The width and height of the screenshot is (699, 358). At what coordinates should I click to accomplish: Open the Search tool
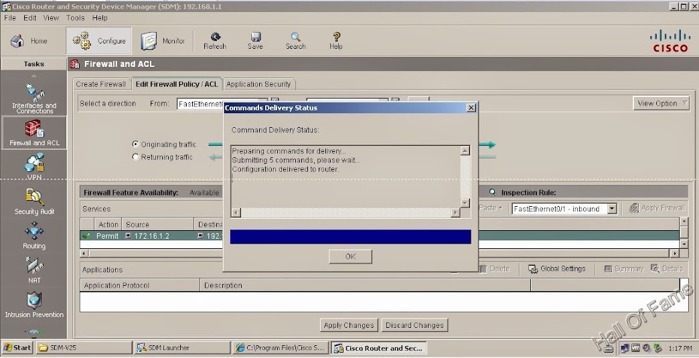[295, 41]
